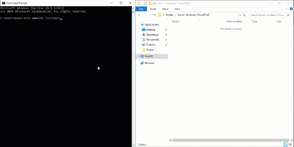Click the Properties icon in Quick Access Toolbar
Image resolution: width=294 pixels, height=147 pixels.
pyautogui.click(x=145, y=3)
